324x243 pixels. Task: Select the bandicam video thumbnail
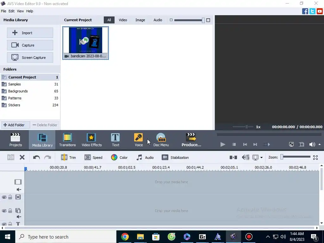(x=85, y=43)
